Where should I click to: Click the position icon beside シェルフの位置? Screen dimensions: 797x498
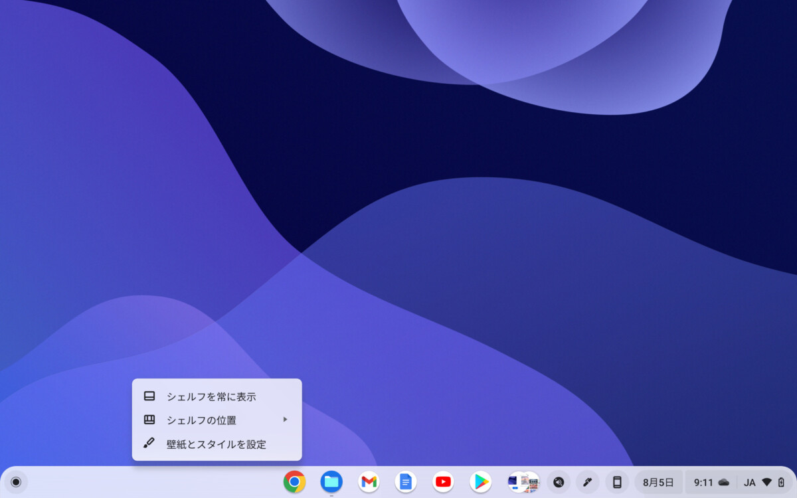pyautogui.click(x=149, y=420)
